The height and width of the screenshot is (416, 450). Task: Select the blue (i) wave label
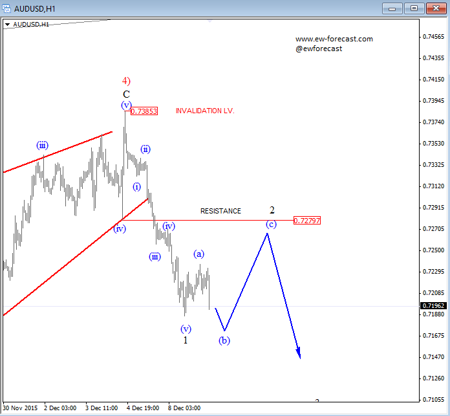[136, 187]
